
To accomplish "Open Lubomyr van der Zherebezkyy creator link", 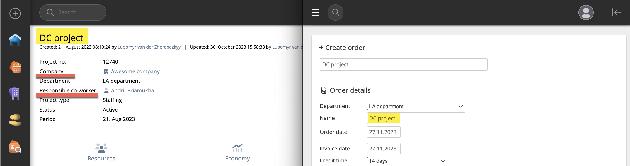I will [149, 47].
